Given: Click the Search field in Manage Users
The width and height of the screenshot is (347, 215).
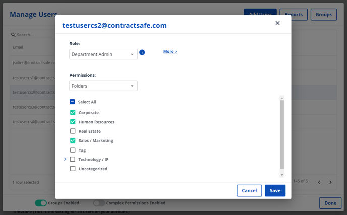Looking at the screenshot, I should 32,35.
